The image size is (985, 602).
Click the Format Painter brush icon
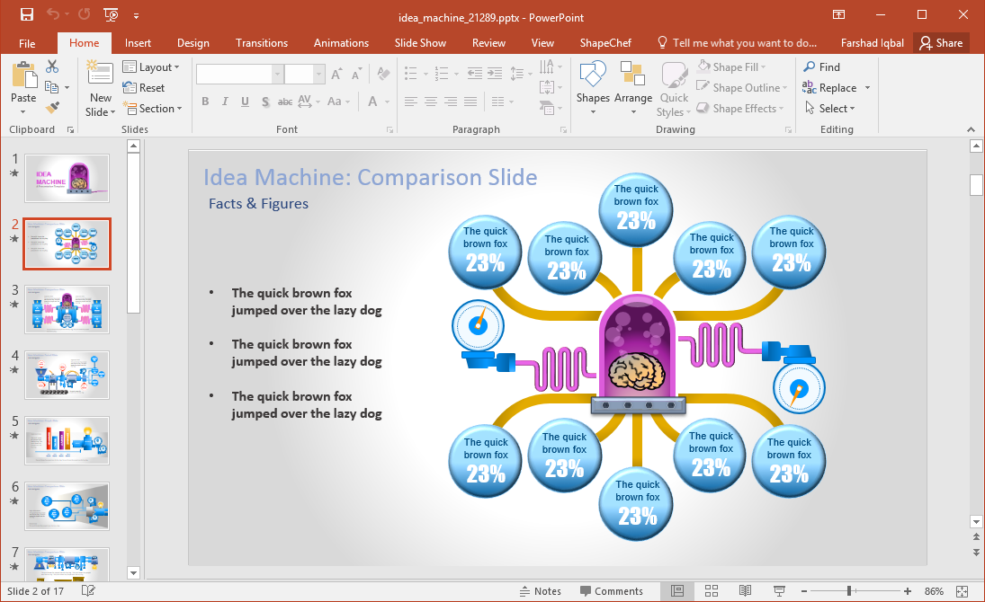(x=52, y=108)
